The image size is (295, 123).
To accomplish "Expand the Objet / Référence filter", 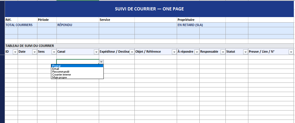I will pos(174,52).
